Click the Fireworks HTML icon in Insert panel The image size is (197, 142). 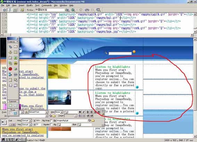(16, 63)
